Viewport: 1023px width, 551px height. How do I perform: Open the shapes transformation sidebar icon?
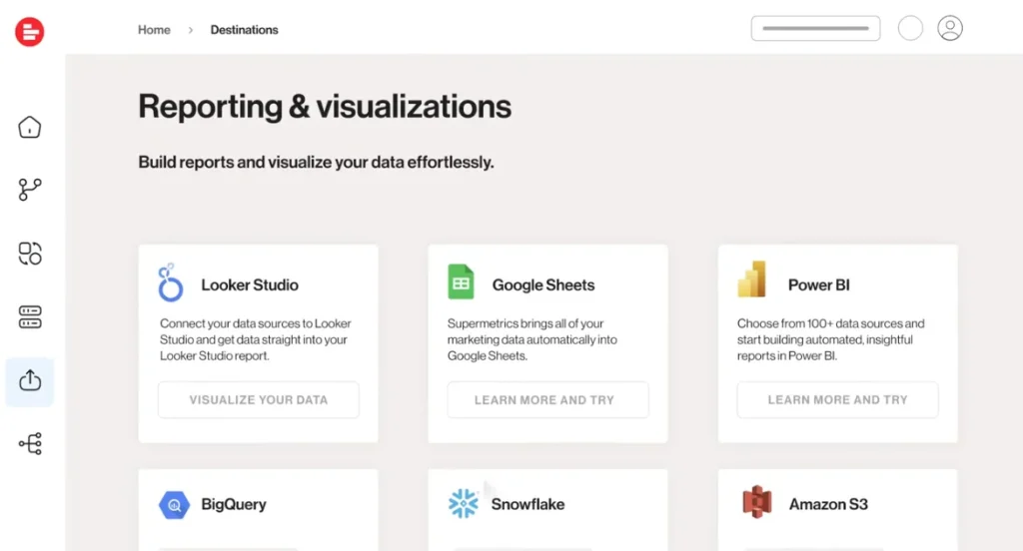coord(29,253)
